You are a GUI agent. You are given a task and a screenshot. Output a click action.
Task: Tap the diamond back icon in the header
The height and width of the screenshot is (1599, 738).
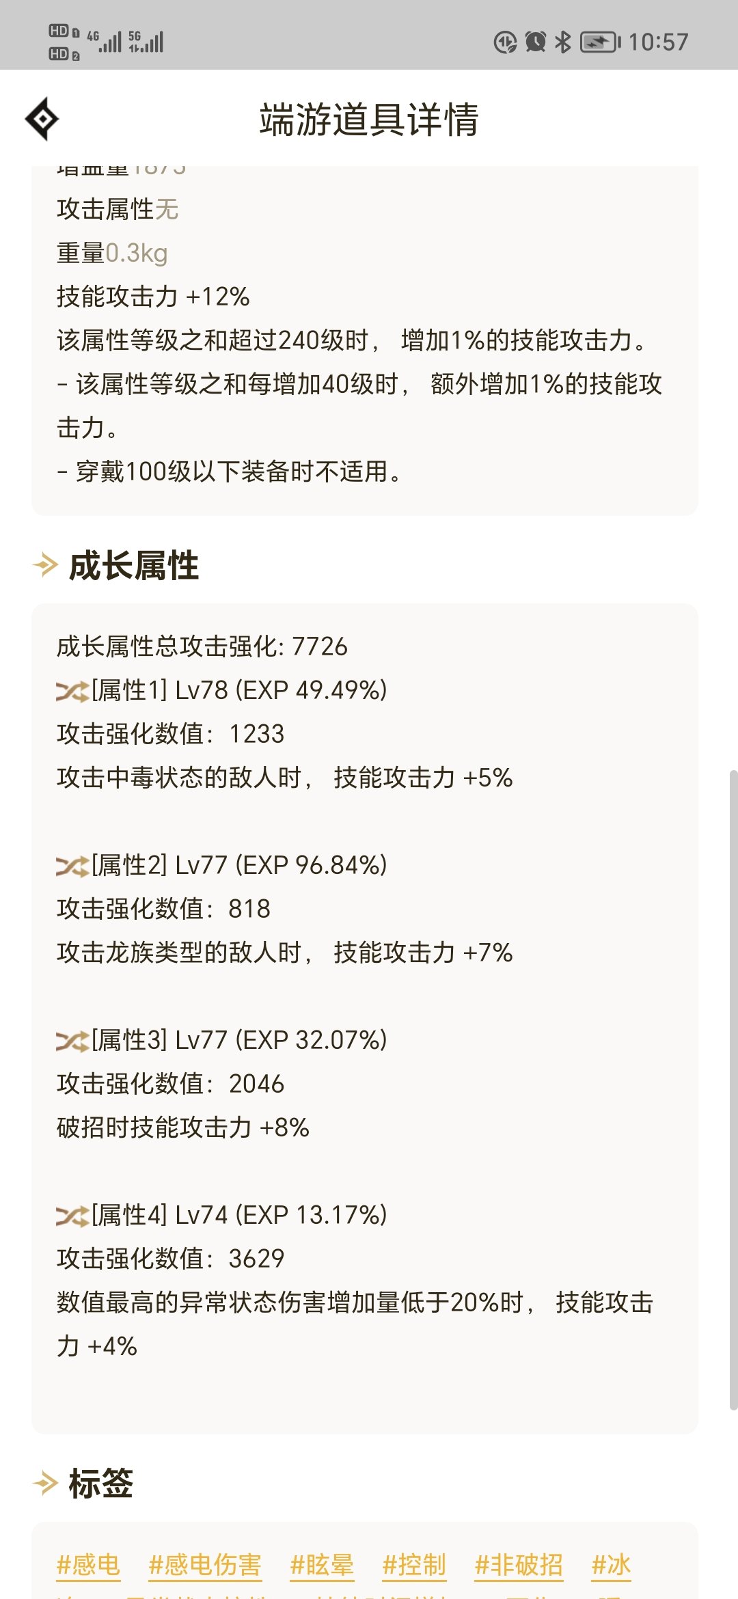pyautogui.click(x=42, y=119)
